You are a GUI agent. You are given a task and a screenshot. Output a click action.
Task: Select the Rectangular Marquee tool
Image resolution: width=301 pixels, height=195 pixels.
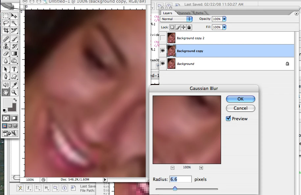pyautogui.click(x=6, y=16)
